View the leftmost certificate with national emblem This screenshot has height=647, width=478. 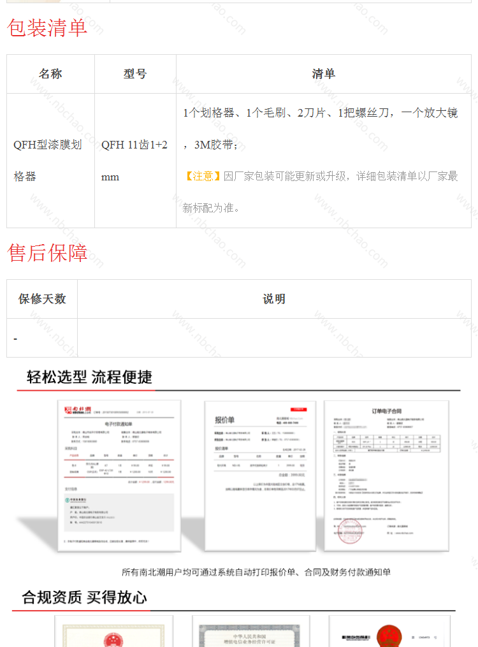coord(113,632)
